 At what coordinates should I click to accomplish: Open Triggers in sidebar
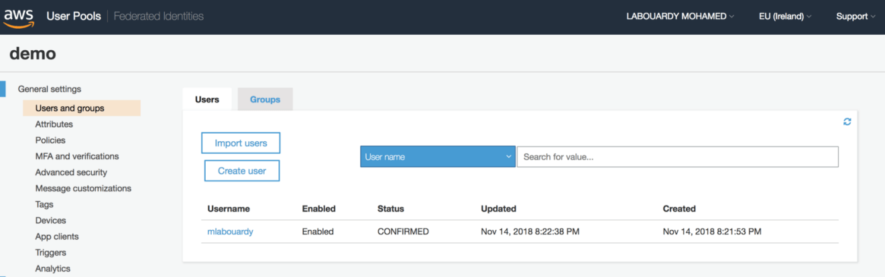tap(51, 253)
